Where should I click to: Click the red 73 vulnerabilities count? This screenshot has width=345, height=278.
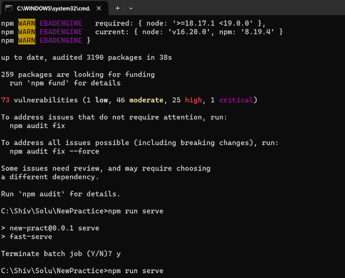point(5,100)
